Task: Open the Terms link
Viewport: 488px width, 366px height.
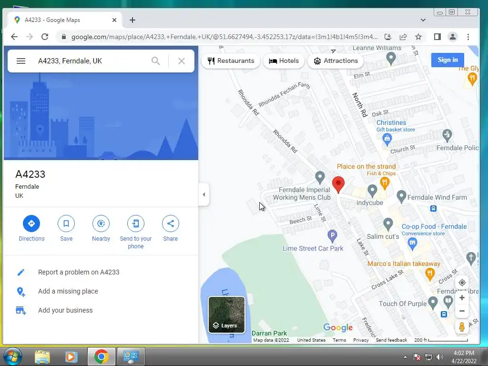Action: click(339, 340)
